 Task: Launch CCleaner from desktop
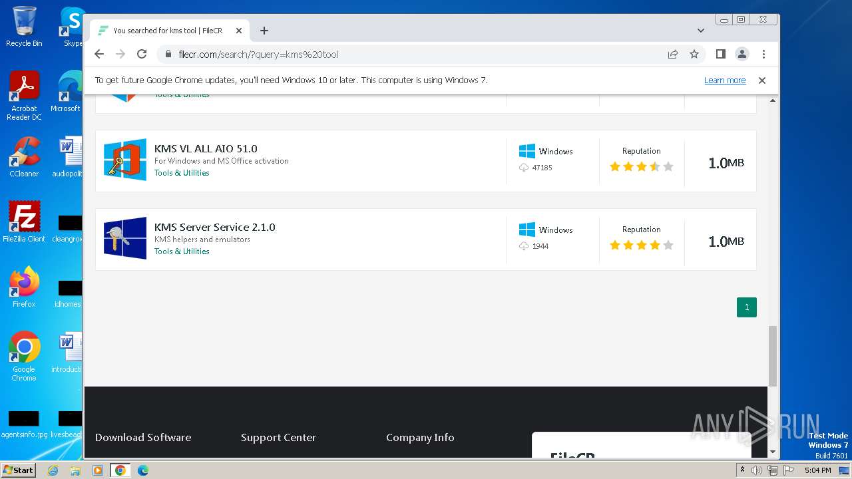click(x=24, y=157)
